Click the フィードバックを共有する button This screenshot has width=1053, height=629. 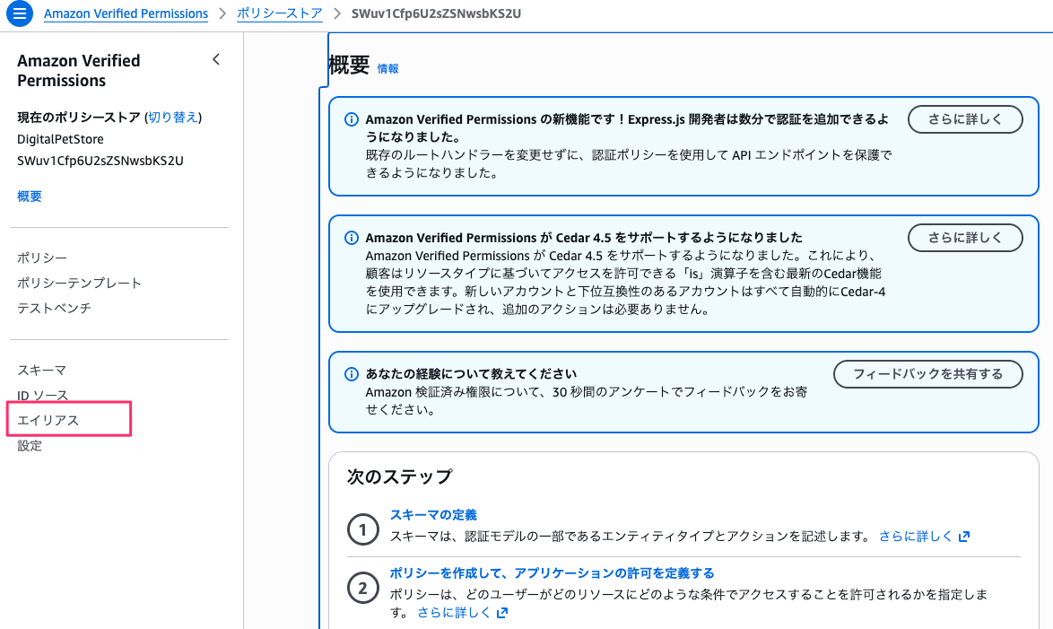(x=928, y=374)
